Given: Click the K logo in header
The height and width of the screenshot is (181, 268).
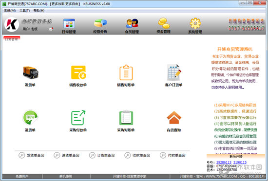Looking at the screenshot, I should (12, 24).
